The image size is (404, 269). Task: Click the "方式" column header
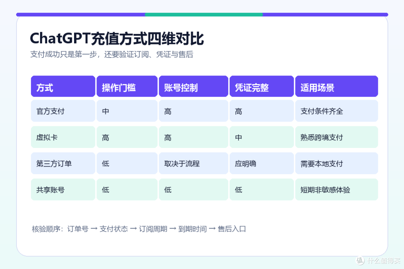[x=63, y=86]
